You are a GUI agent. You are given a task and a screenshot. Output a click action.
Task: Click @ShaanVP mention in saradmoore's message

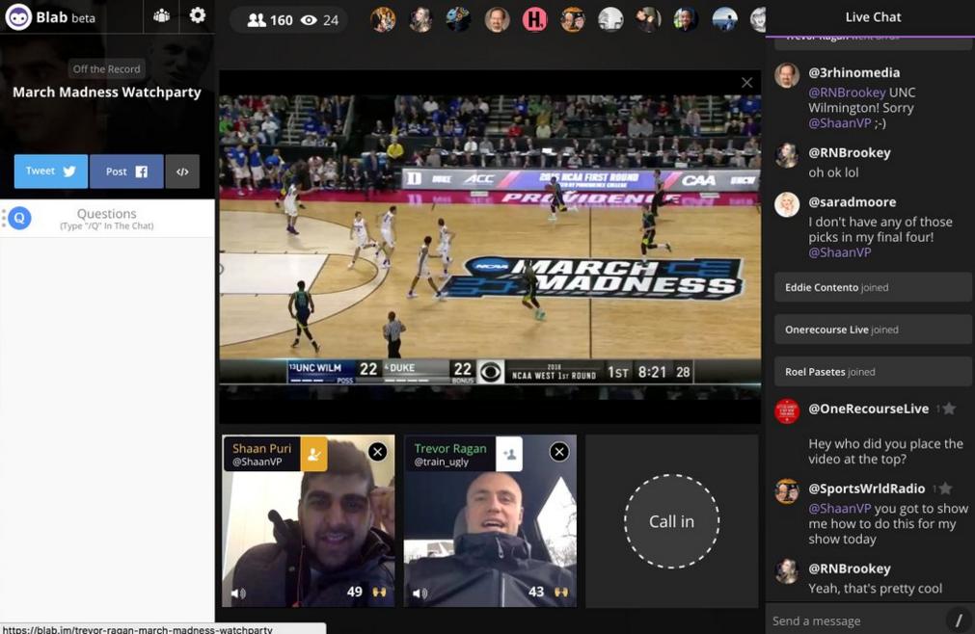[x=839, y=252]
